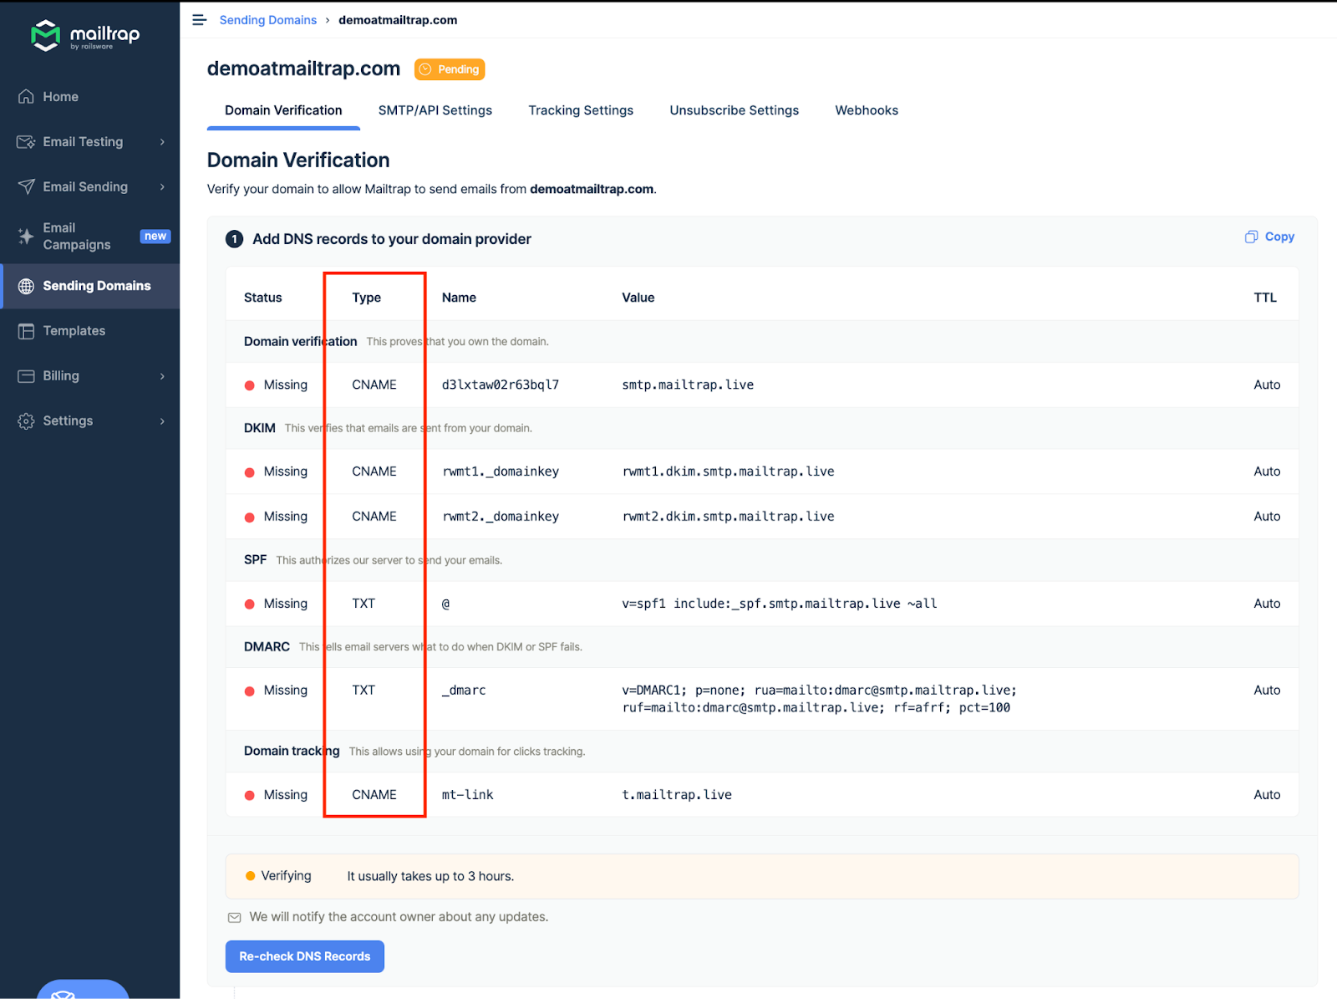Click the Re-check DNS Records button

[304, 956]
